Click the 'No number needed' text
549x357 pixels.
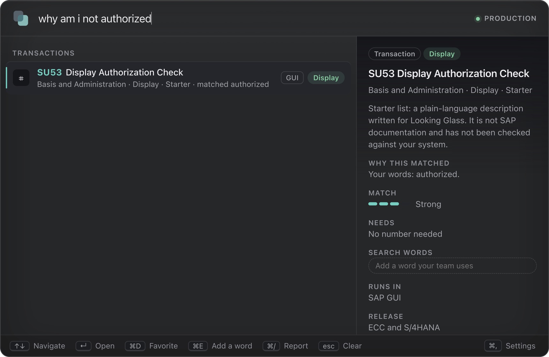point(405,234)
